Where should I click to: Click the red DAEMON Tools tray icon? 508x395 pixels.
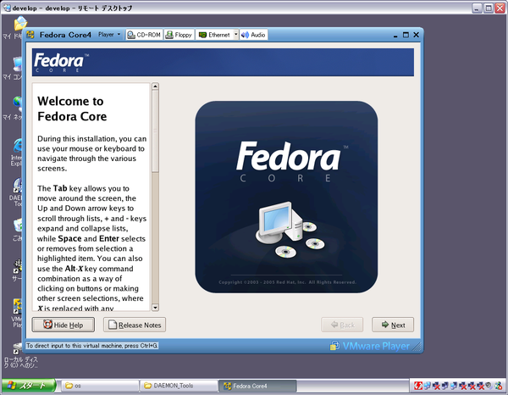(418, 386)
